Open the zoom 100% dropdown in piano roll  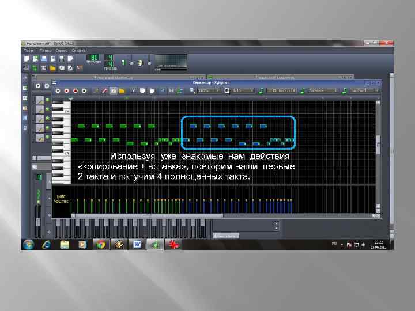tap(209, 91)
